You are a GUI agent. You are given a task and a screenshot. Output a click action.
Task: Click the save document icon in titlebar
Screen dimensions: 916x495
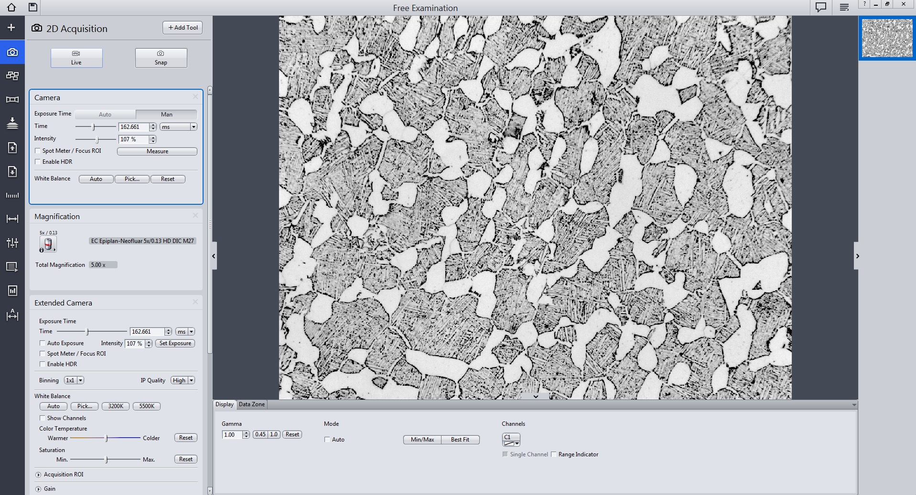(32, 7)
